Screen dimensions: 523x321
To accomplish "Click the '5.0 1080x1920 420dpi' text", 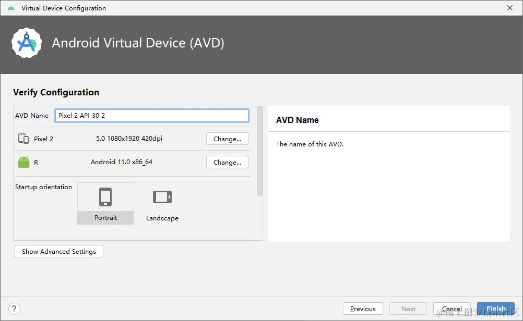I will (x=129, y=139).
